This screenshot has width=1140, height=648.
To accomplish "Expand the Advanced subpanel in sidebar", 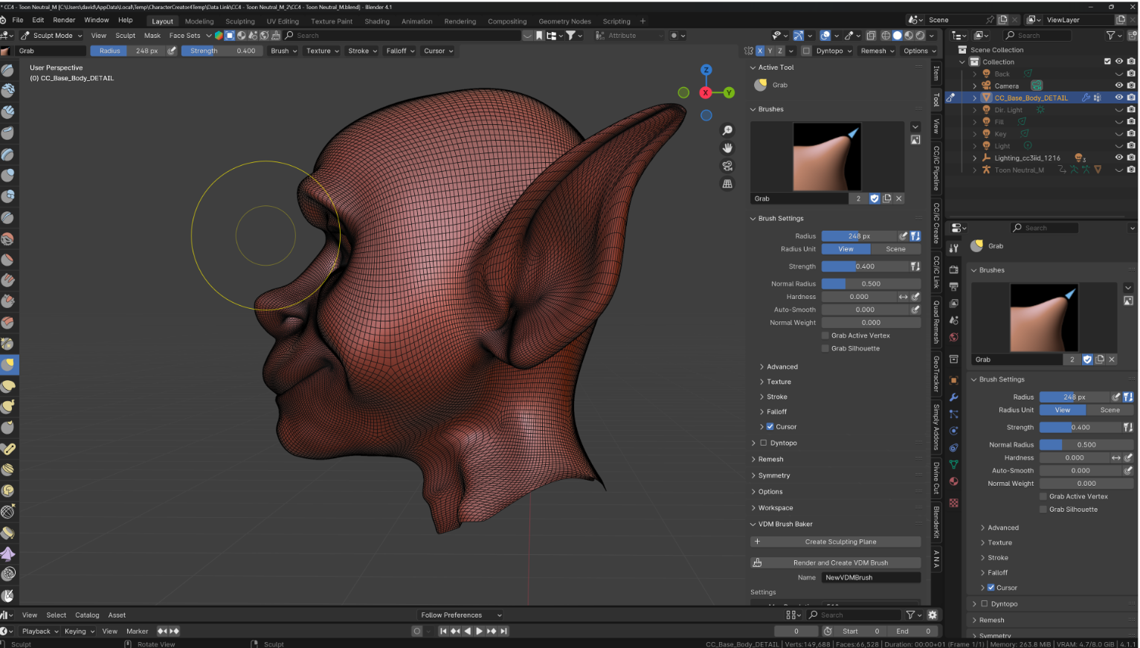I will pyautogui.click(x=782, y=367).
